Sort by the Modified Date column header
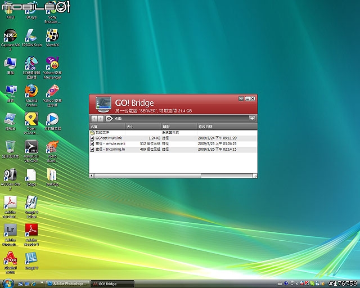The height and width of the screenshot is (288, 360). pyautogui.click(x=227, y=127)
